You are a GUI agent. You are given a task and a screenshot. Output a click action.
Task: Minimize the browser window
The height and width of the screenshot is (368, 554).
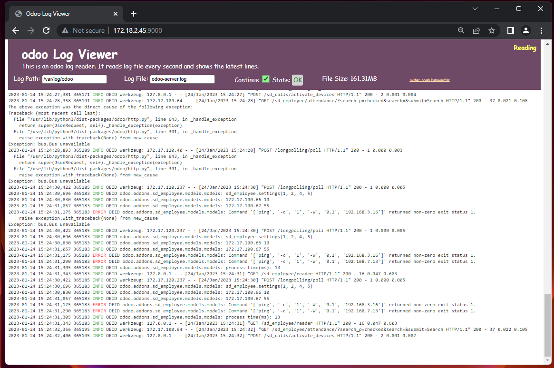point(497,9)
